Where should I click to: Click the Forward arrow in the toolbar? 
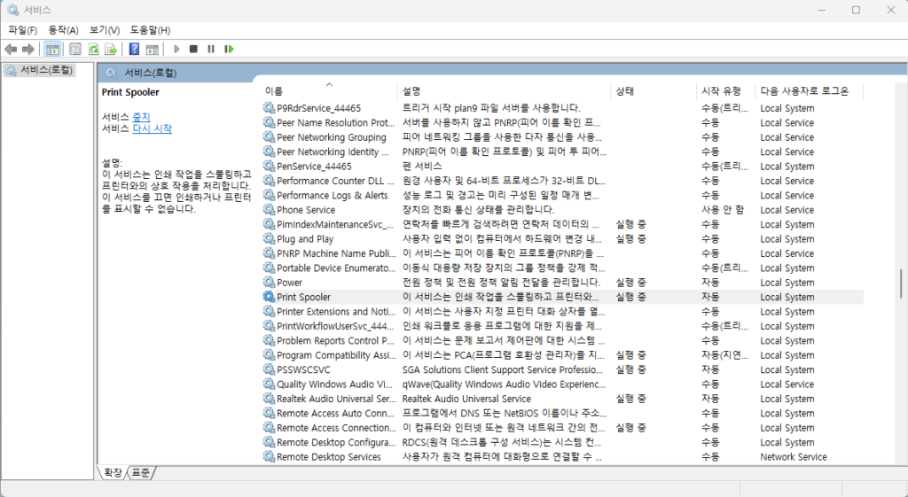click(x=27, y=50)
